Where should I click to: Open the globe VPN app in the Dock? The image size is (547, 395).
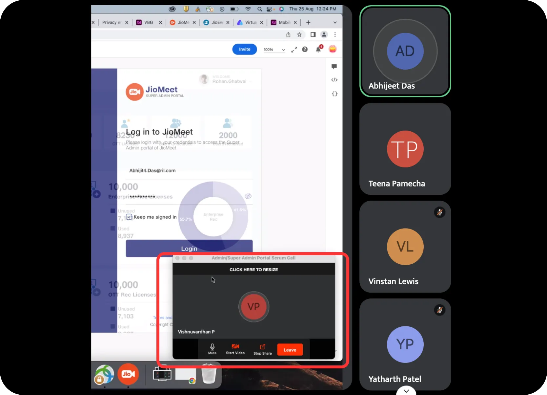(x=104, y=374)
